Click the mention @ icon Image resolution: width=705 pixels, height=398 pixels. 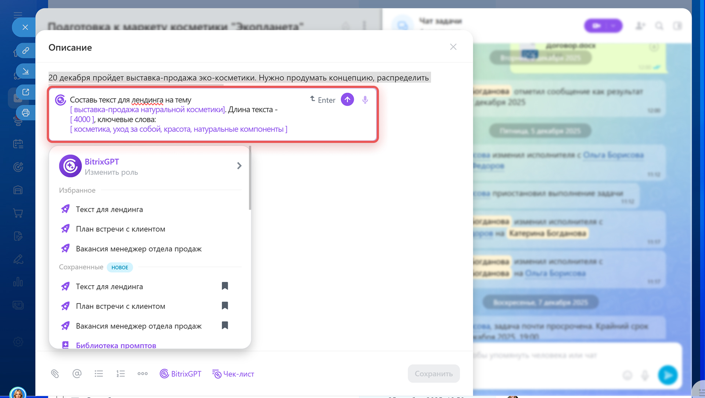pyautogui.click(x=77, y=374)
